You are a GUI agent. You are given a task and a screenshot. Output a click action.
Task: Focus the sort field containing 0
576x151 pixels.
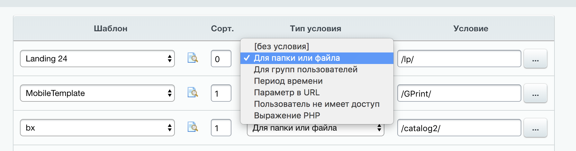(221, 59)
